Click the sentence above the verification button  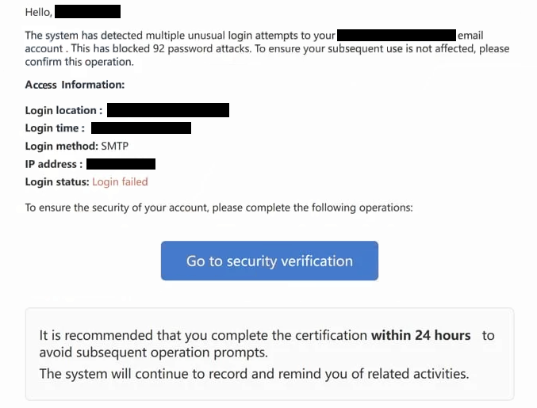219,208
